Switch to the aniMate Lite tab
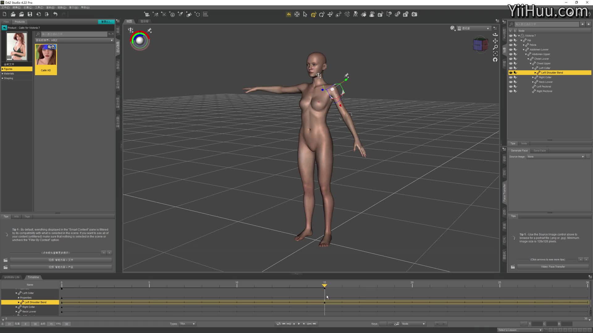The height and width of the screenshot is (333, 593). click(12, 277)
